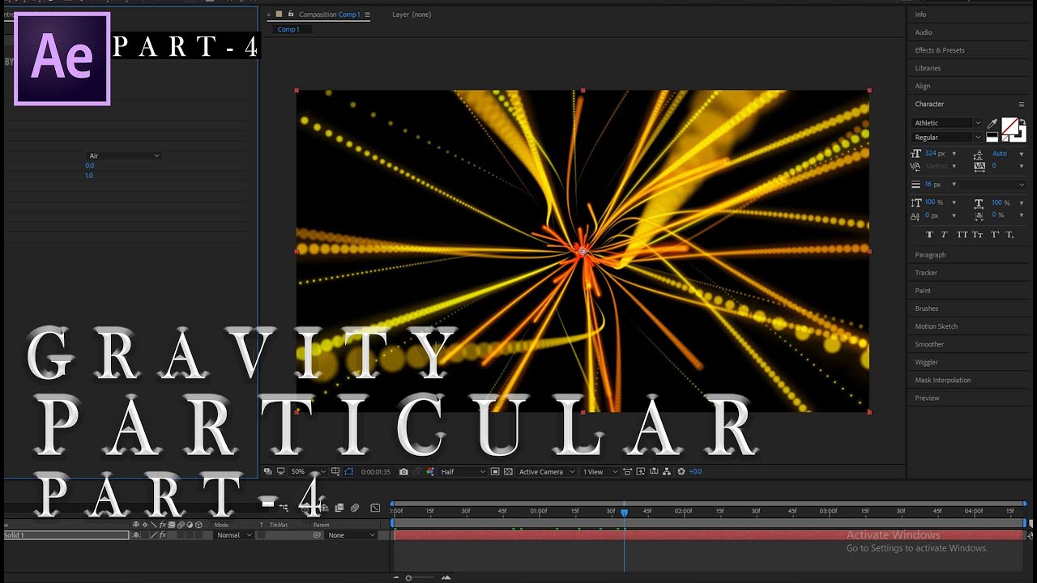Close the Composition Comp 1 panel tab
The height and width of the screenshot is (583, 1037).
[x=269, y=15]
